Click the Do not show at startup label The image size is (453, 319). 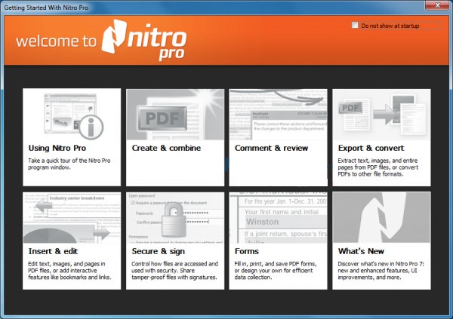390,26
